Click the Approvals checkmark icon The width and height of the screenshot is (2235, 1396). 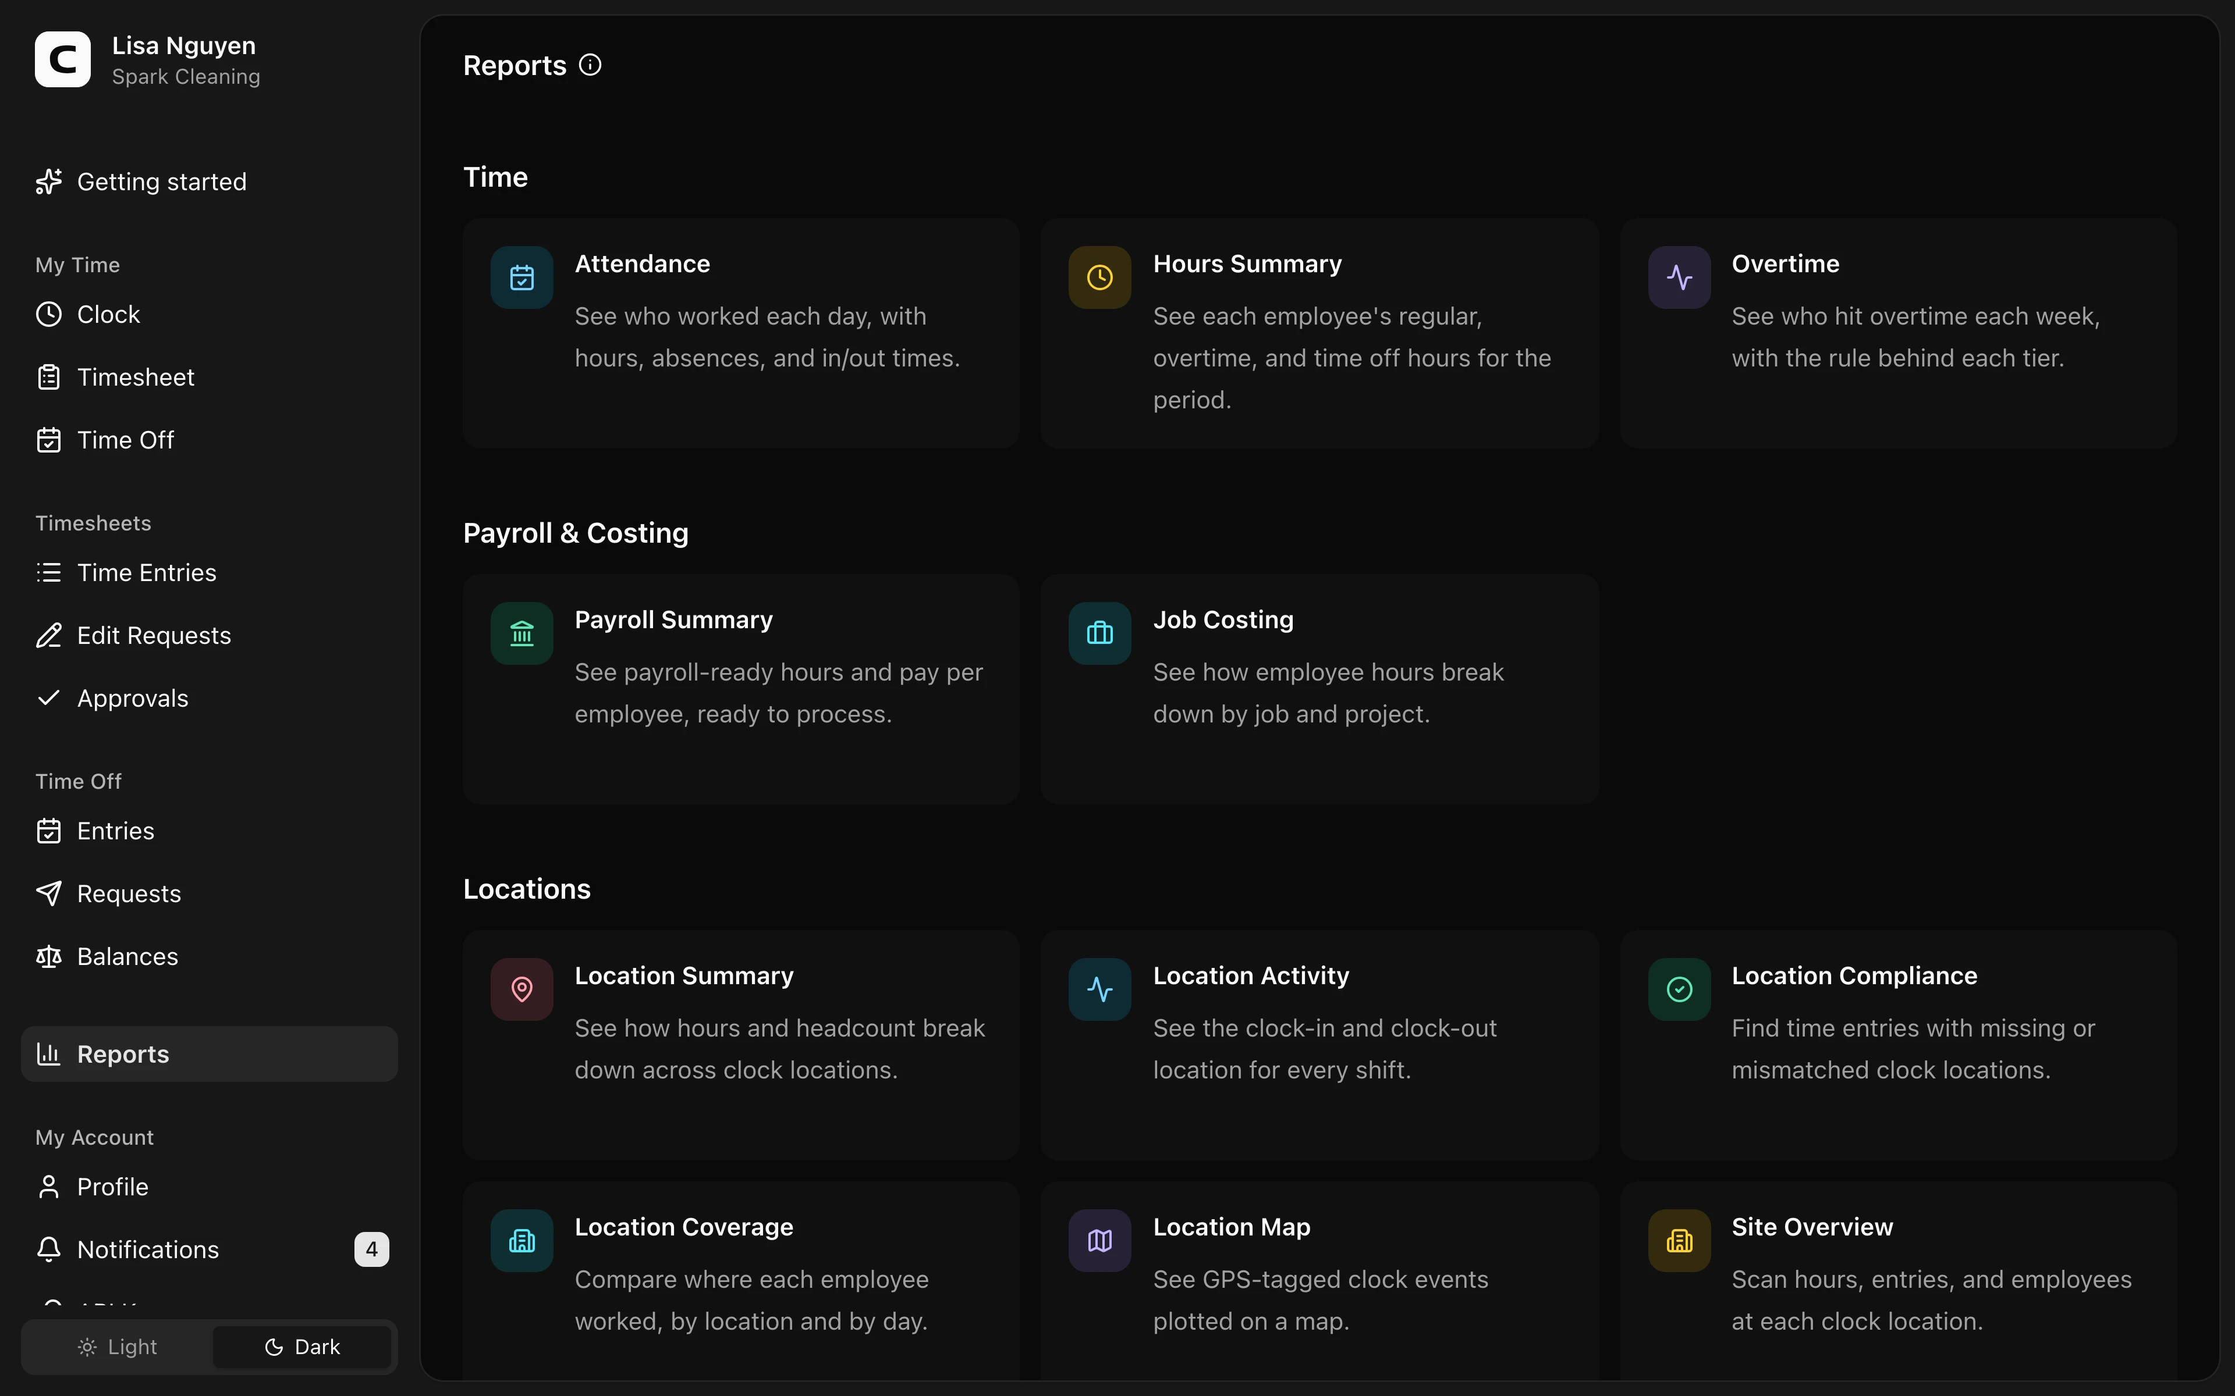(x=49, y=698)
